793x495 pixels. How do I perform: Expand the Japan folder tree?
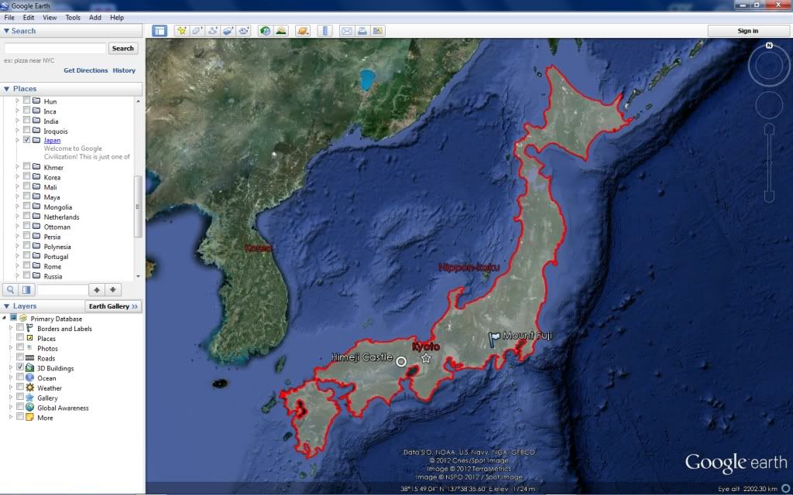[17, 140]
